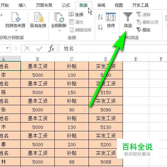Screen dimensions: 167x167
Task: Click cell 李 in column A
Action: [x=10, y=75]
